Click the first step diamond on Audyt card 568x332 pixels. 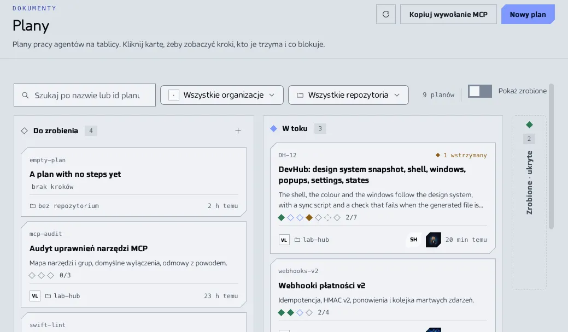(32, 275)
